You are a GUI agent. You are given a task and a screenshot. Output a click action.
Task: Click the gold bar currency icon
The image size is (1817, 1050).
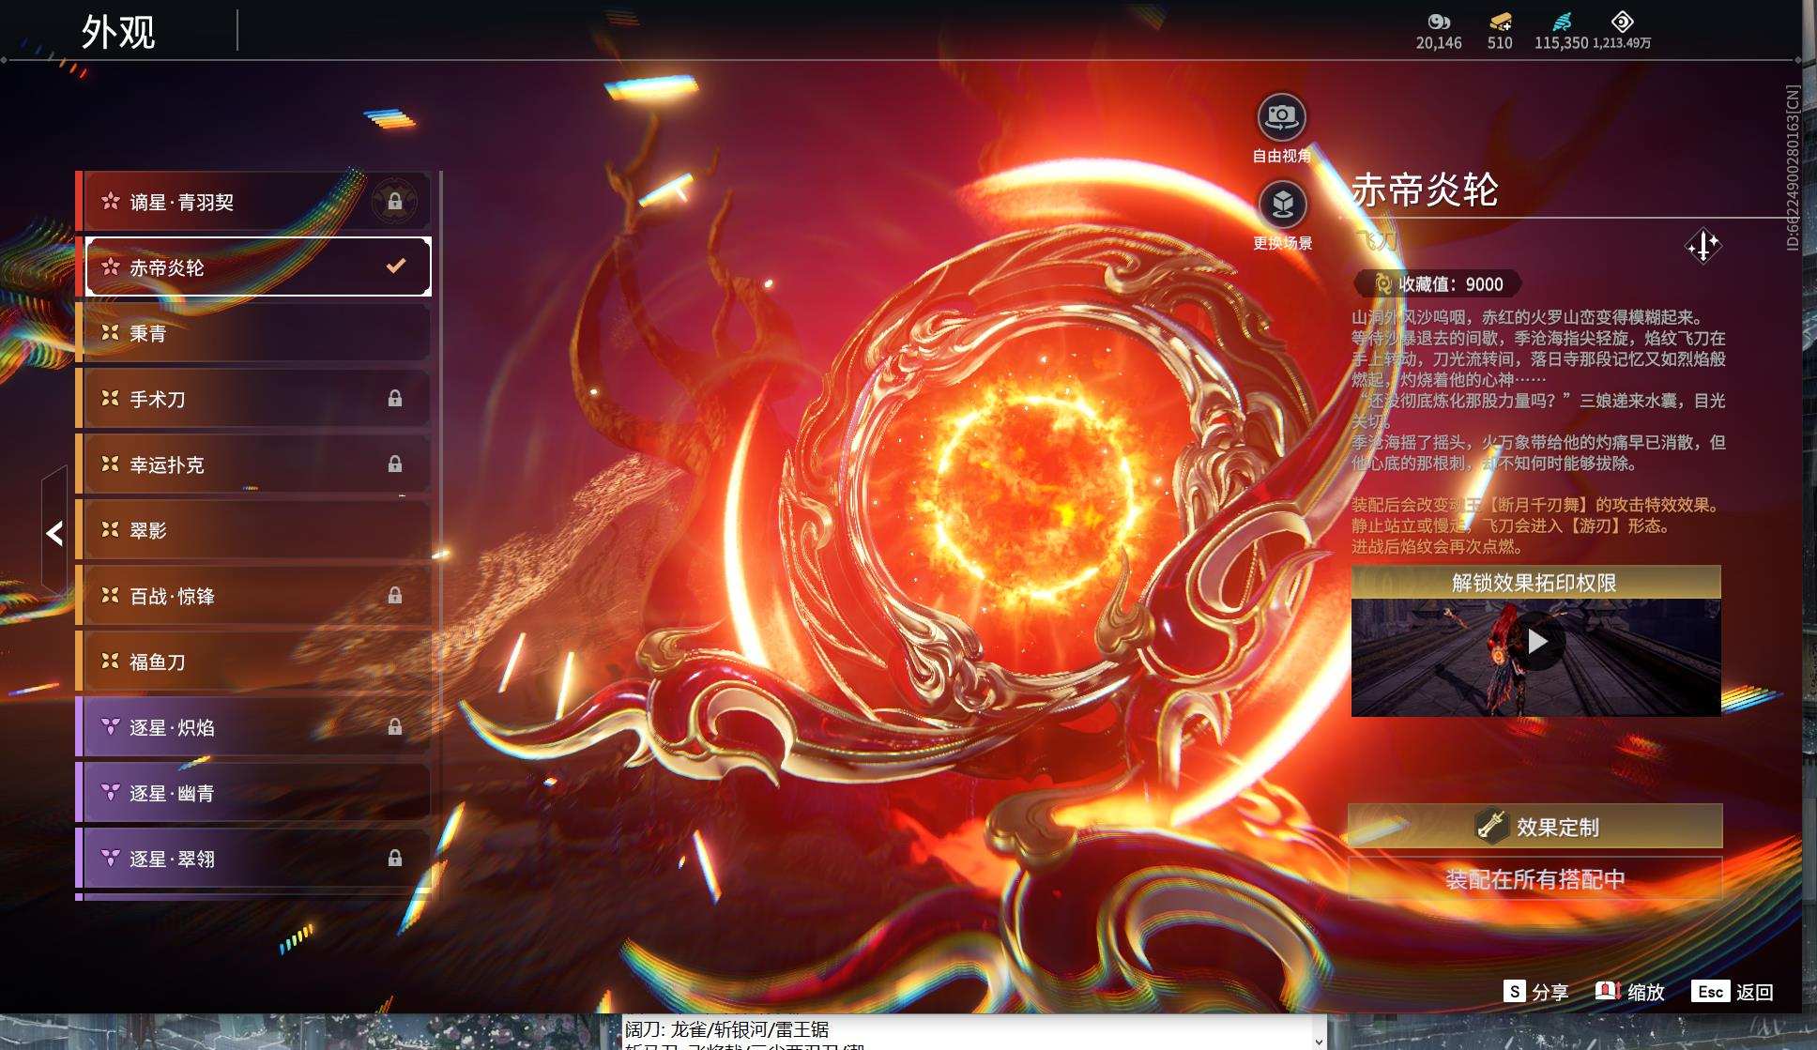click(1500, 22)
